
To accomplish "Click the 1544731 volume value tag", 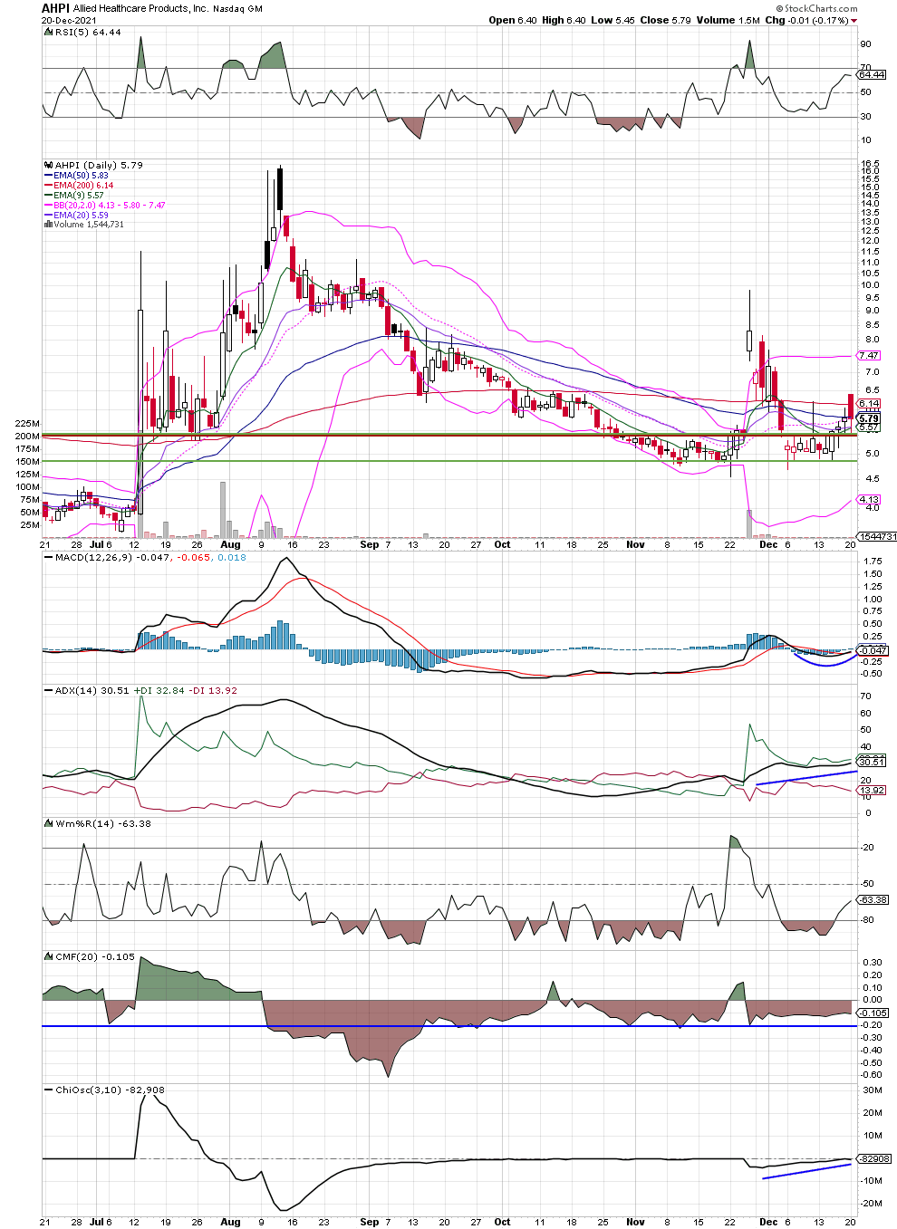I will (x=876, y=537).
